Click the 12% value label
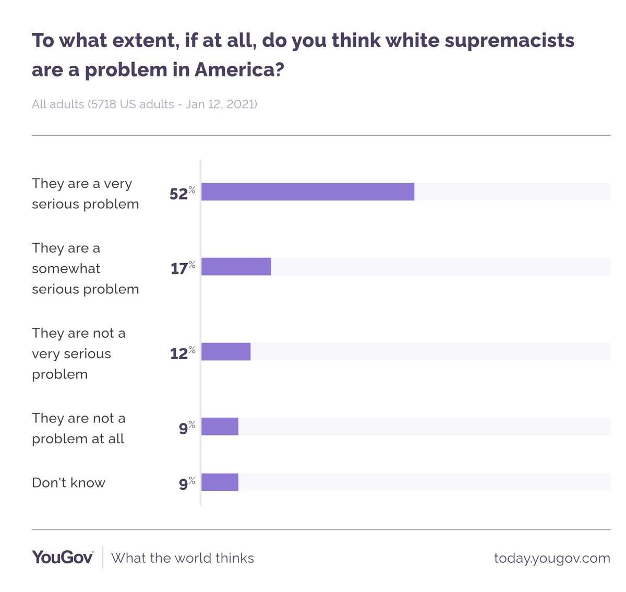Screen dimensions: 626x592 [182, 353]
